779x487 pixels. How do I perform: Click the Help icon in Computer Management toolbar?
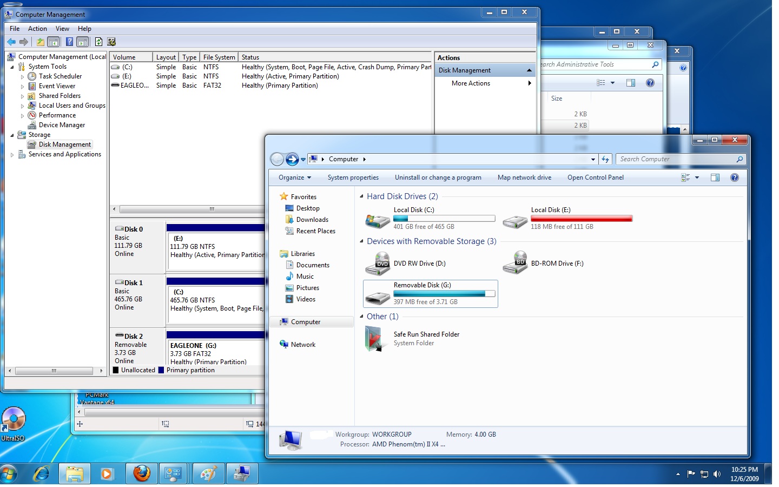pos(69,42)
